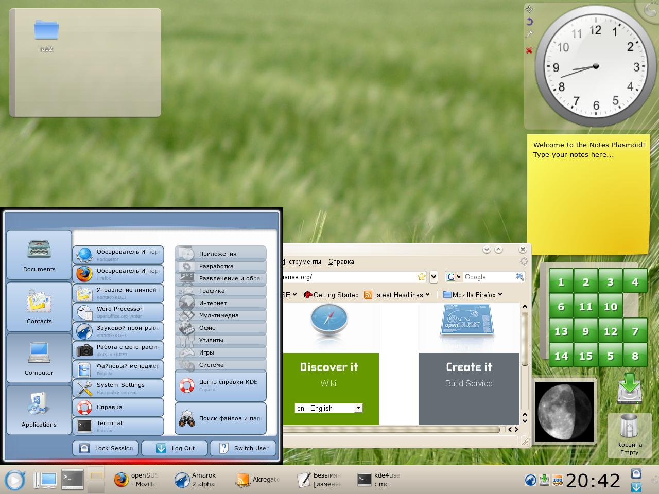Viewport: 659px width, 494px height.
Task: Open the Графика category
Action: point(220,291)
